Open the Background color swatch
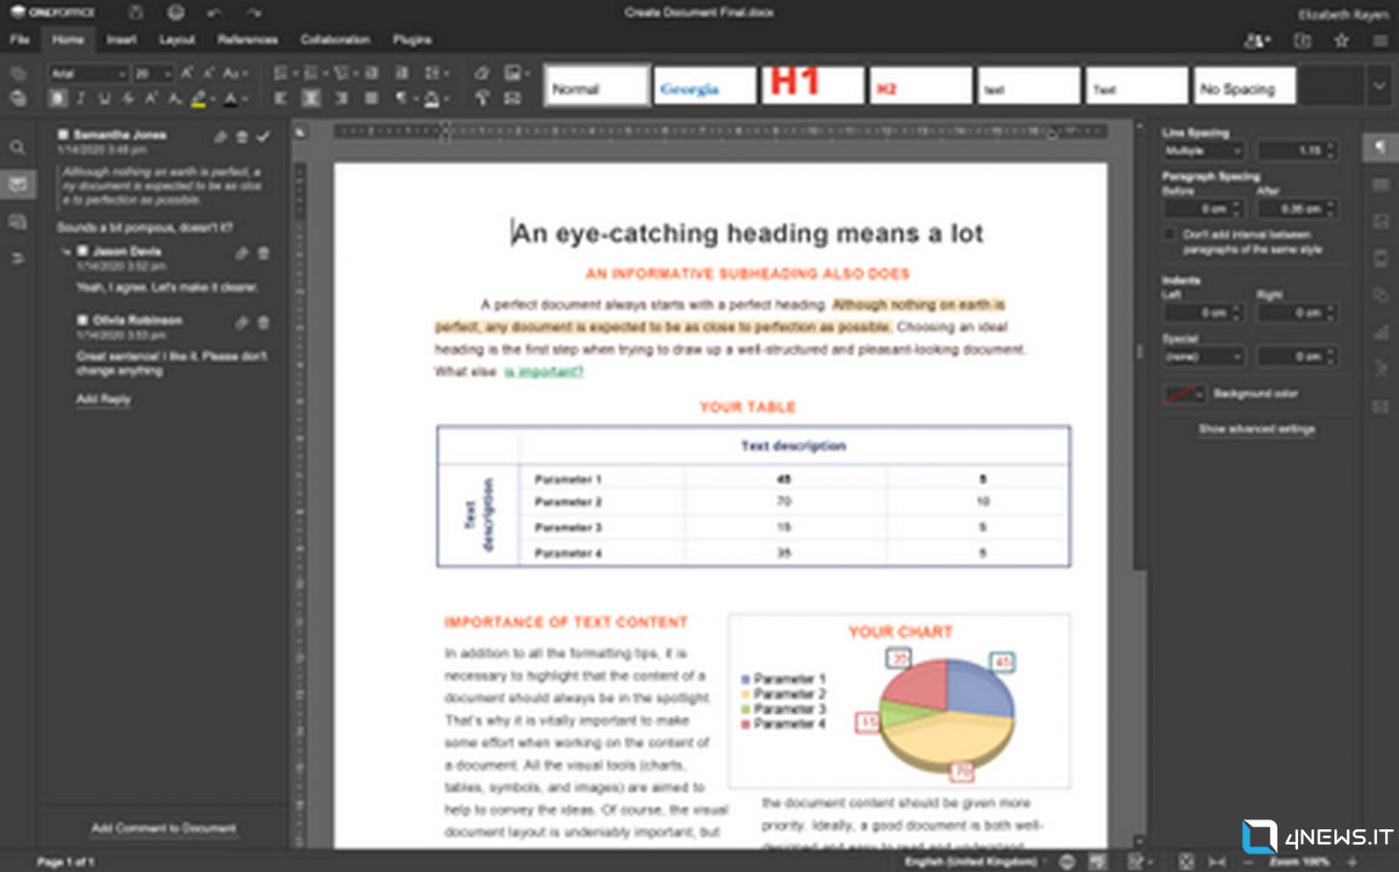This screenshot has height=872, width=1399. (x=1181, y=393)
